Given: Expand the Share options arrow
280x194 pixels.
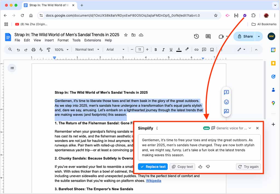Looking at the screenshot, I should [x=259, y=36].
